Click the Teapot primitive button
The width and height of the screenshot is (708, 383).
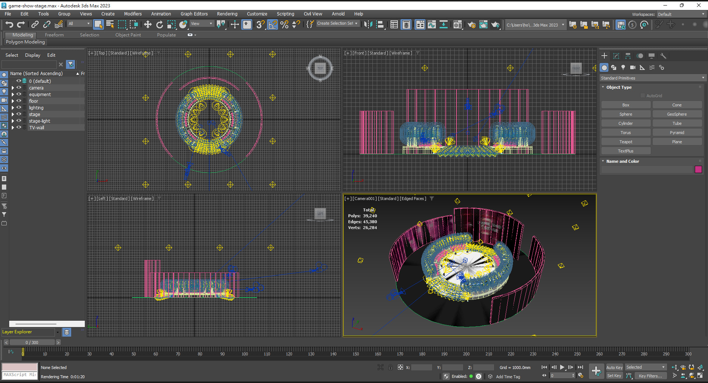click(x=625, y=142)
